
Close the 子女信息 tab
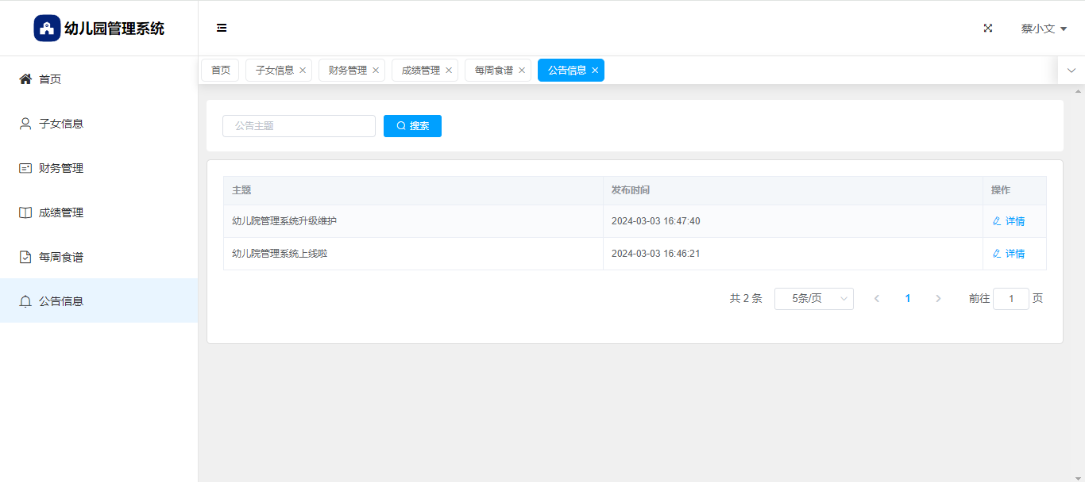point(303,71)
